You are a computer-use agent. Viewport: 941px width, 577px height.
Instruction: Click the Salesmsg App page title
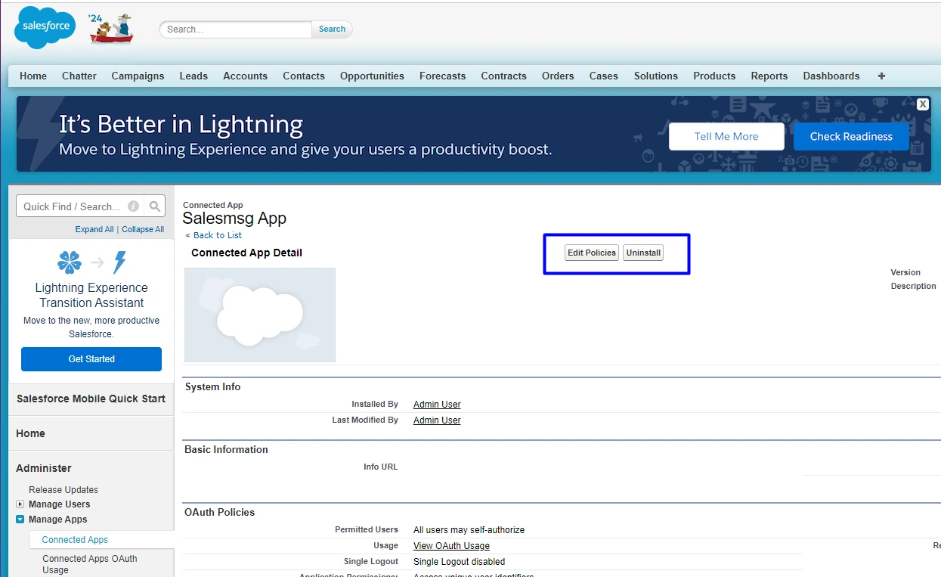point(234,219)
